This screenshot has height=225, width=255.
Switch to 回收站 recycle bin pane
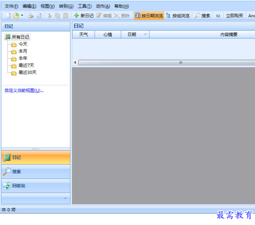[x=36, y=186]
